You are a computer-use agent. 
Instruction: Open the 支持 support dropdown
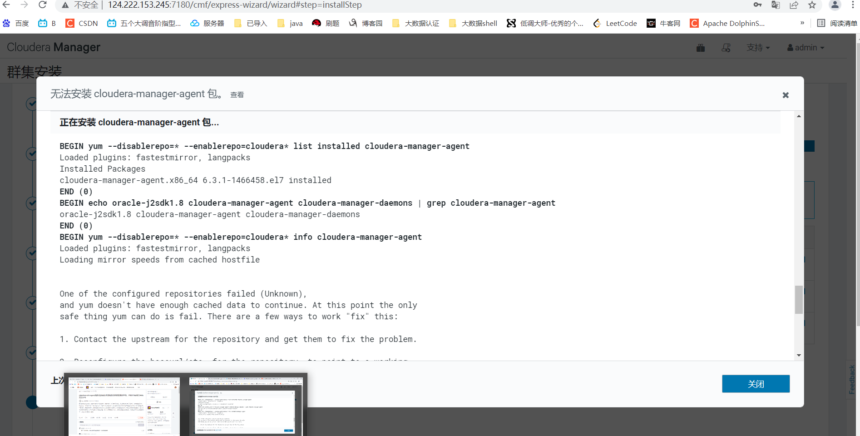(758, 48)
